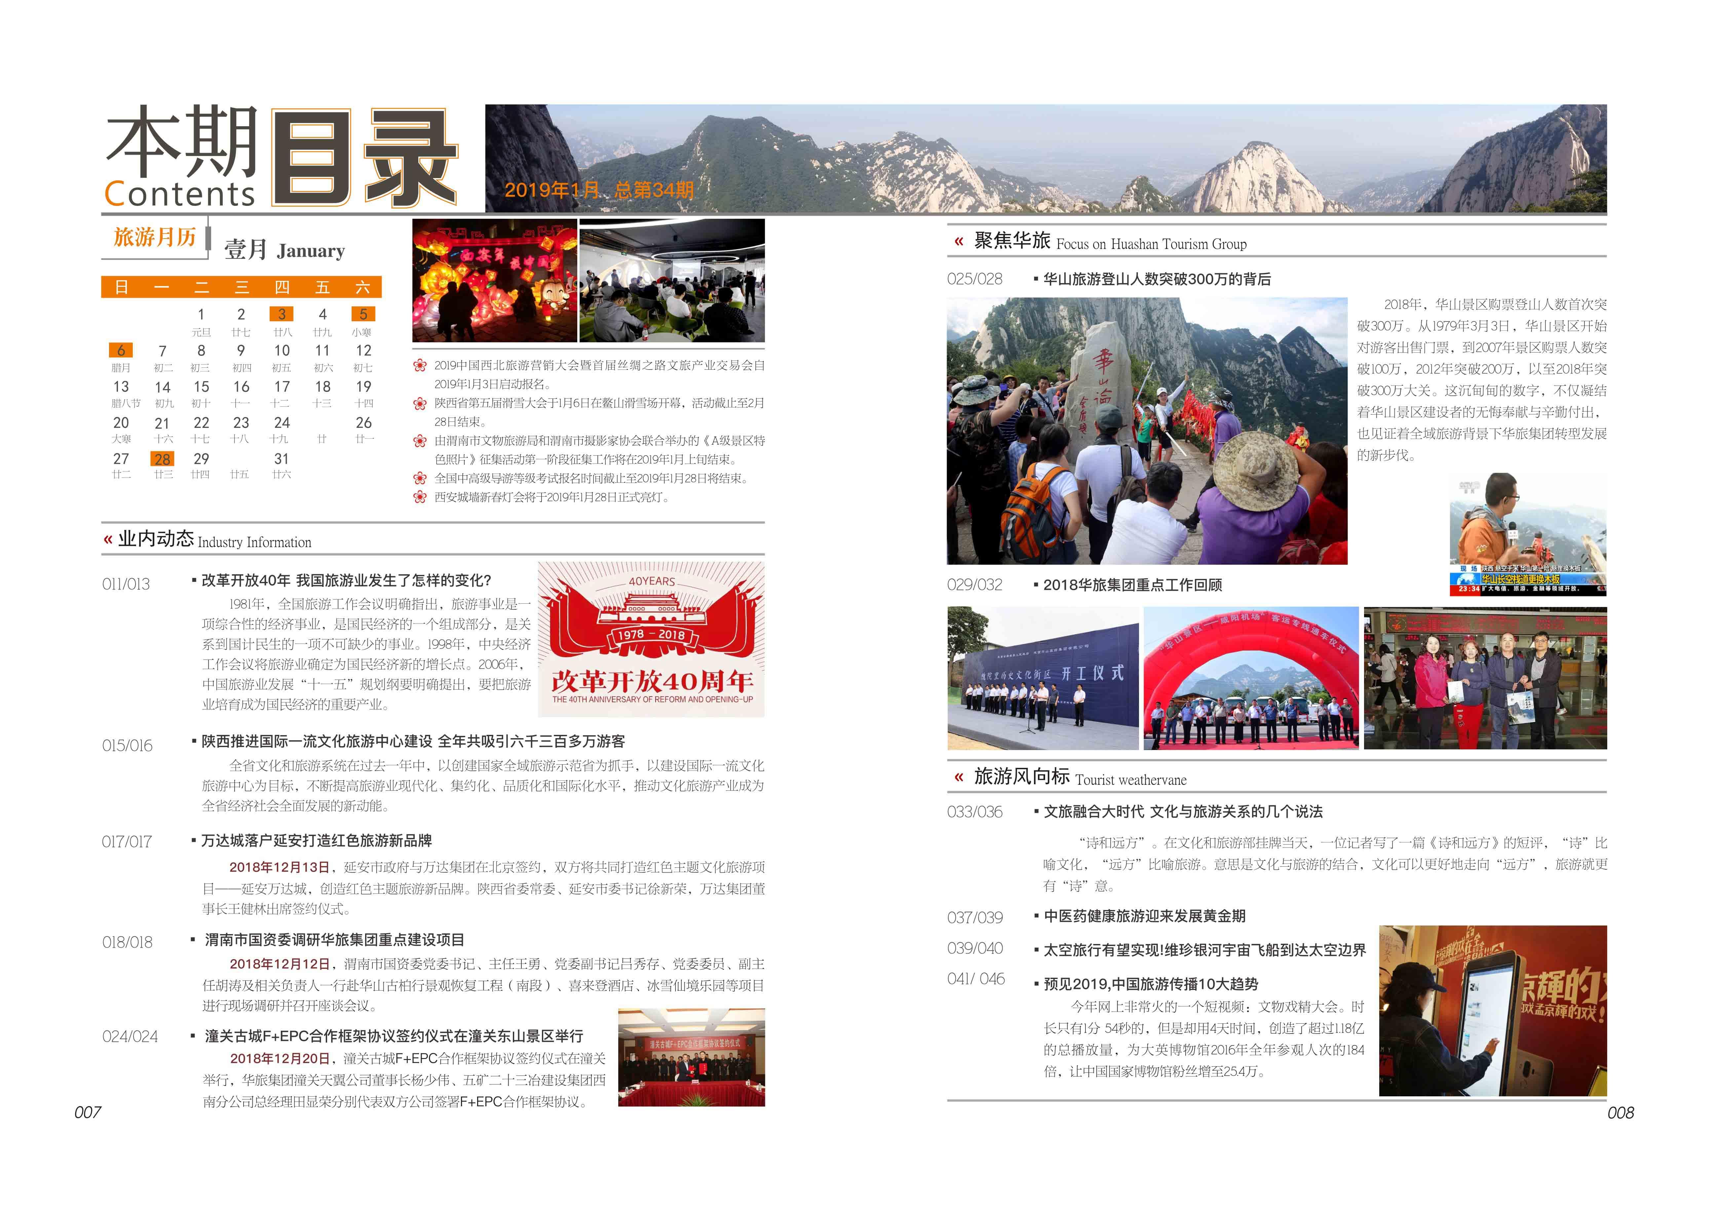1712x1211 pixels.
Task: Click the red chevron beside 聚焦华旅 heading
Action: tap(959, 242)
